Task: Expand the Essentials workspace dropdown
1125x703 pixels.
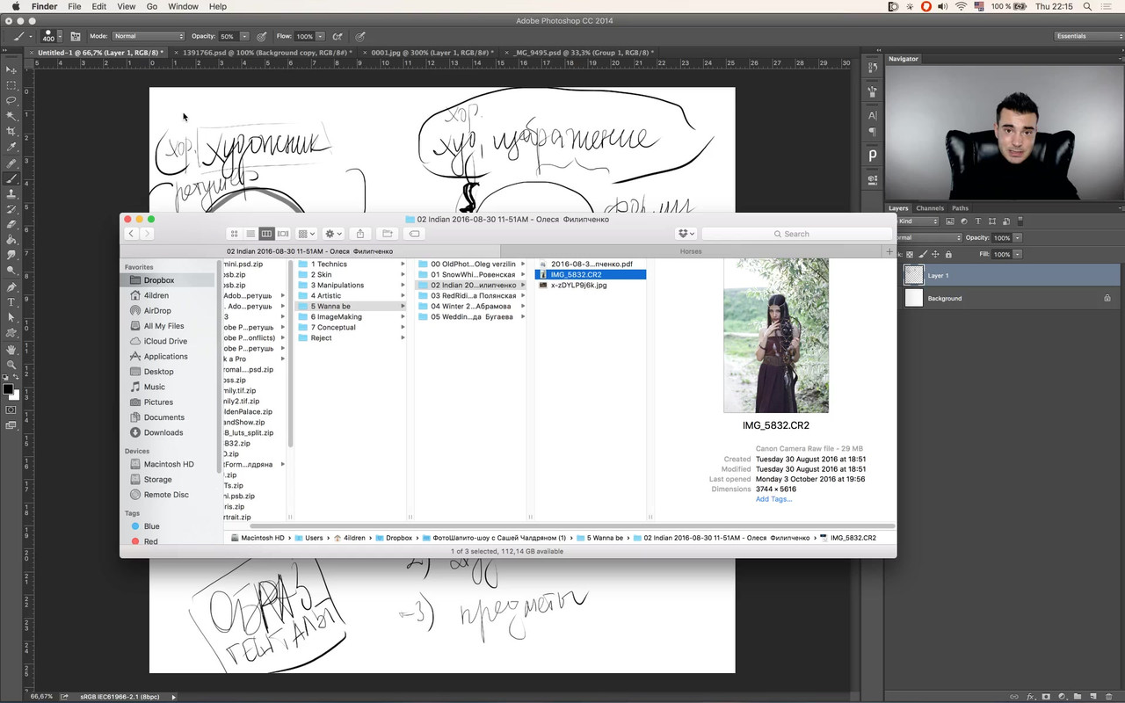Action: [1089, 36]
